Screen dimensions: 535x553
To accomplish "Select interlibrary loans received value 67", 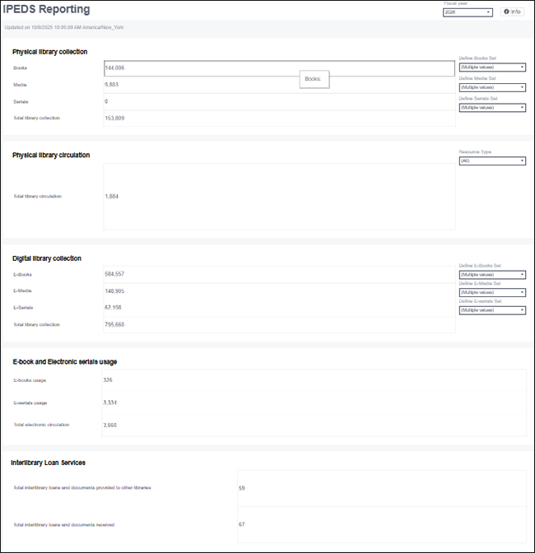I will pos(242,524).
